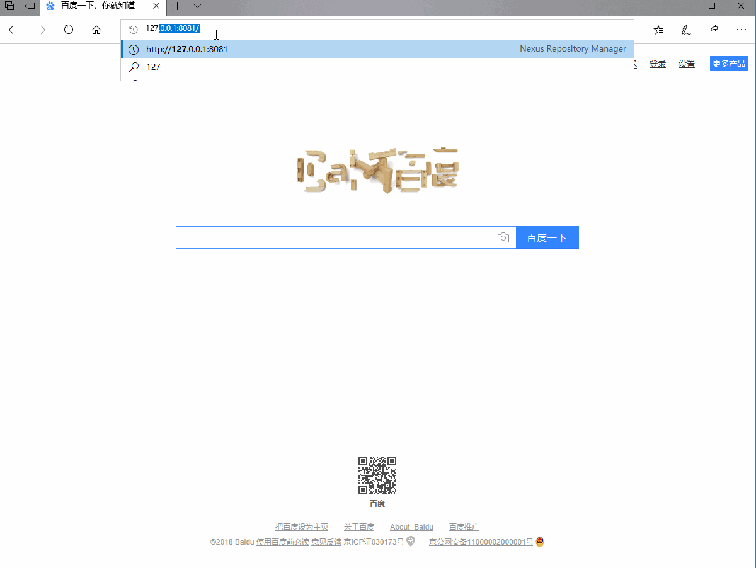The width and height of the screenshot is (756, 568).
Task: Click the 更多产品 button
Action: coord(729,64)
